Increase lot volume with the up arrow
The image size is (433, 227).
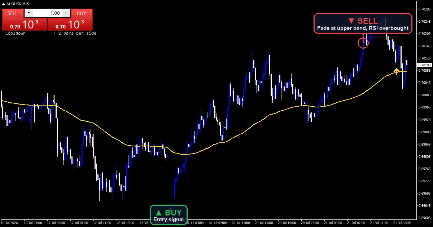(x=66, y=13)
